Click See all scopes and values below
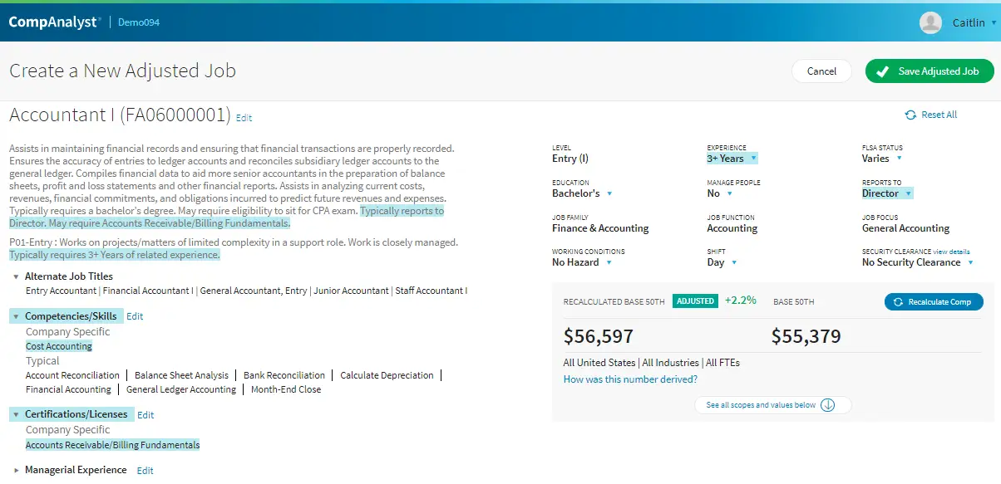The image size is (1001, 484). 773,405
